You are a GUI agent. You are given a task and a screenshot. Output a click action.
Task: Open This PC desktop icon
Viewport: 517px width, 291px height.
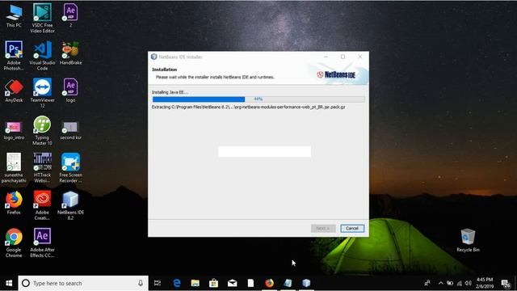pyautogui.click(x=14, y=16)
